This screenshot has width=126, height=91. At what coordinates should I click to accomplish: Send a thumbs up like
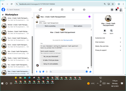pos(90,72)
